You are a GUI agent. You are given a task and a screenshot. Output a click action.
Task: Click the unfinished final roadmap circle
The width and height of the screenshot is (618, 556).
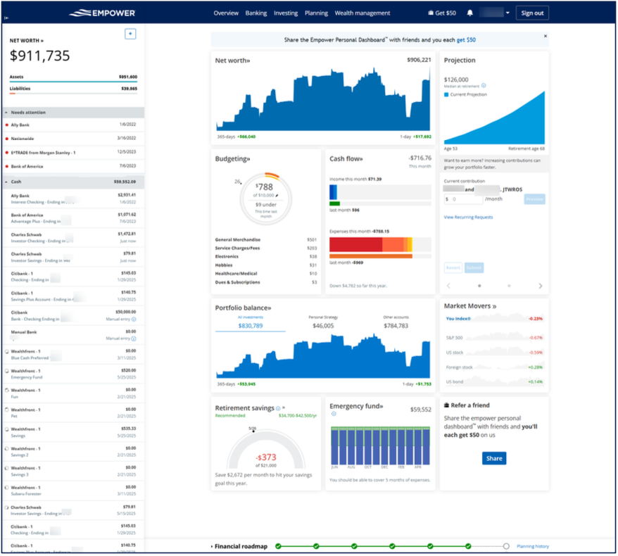point(507,547)
